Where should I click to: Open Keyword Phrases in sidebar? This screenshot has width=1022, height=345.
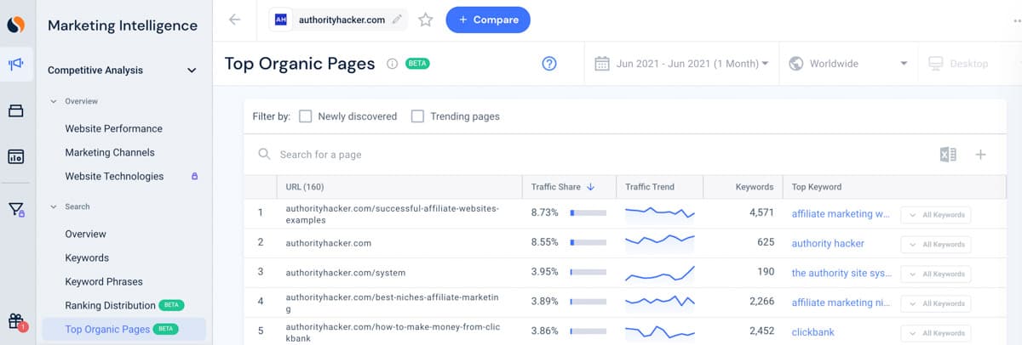(104, 281)
